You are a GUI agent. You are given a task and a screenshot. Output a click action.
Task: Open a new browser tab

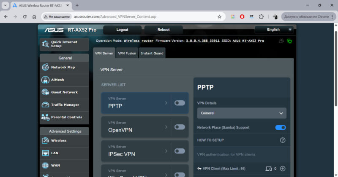pyautogui.click(x=77, y=5)
